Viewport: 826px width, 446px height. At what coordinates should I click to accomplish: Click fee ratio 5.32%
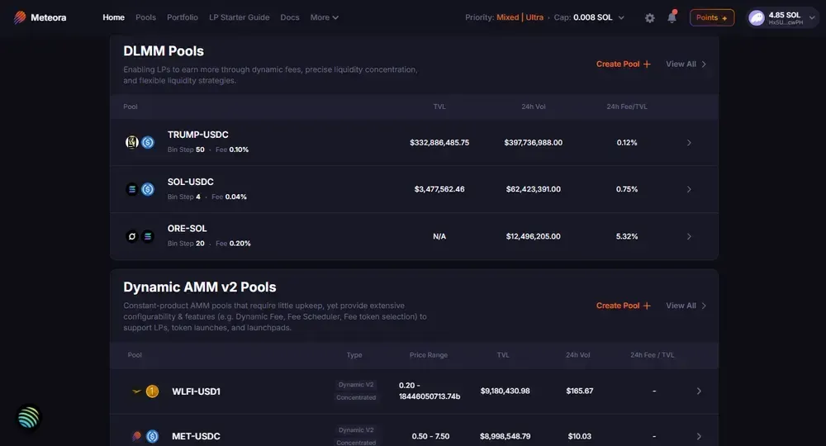click(x=627, y=236)
